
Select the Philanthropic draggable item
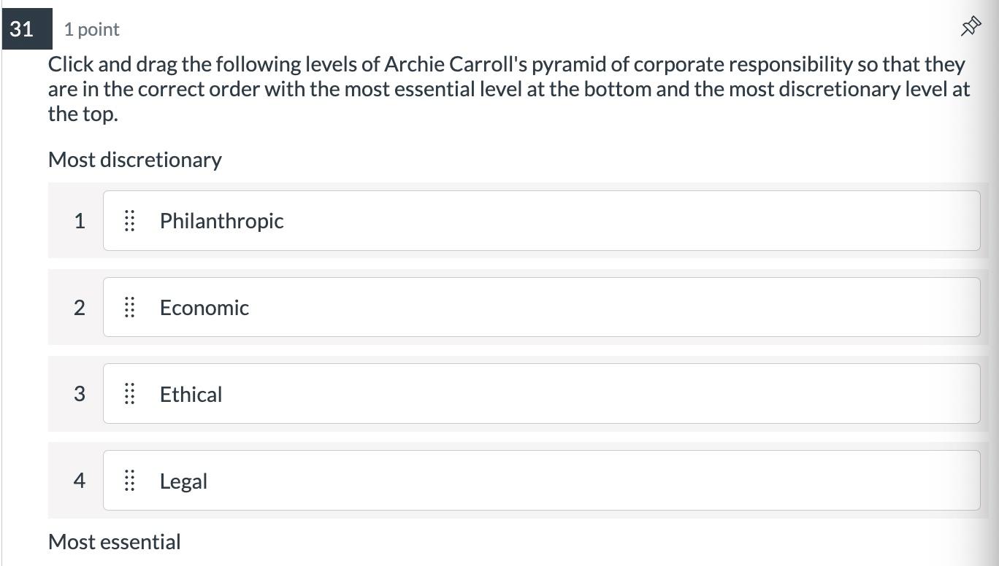click(542, 221)
